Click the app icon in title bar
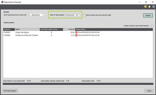 [2, 2]
